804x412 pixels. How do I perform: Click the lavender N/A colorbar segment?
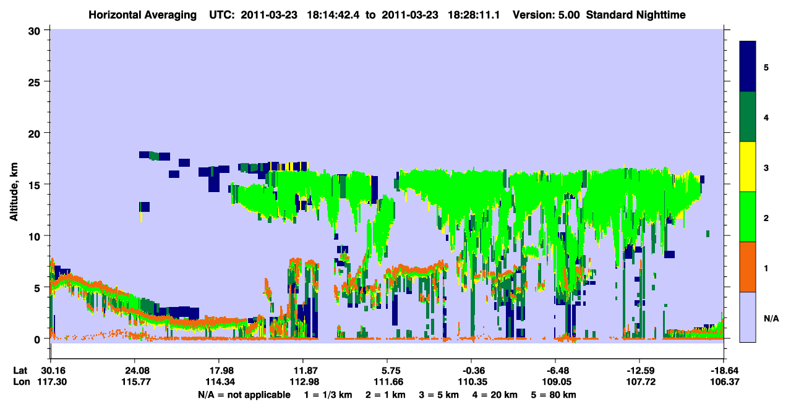pyautogui.click(x=748, y=317)
